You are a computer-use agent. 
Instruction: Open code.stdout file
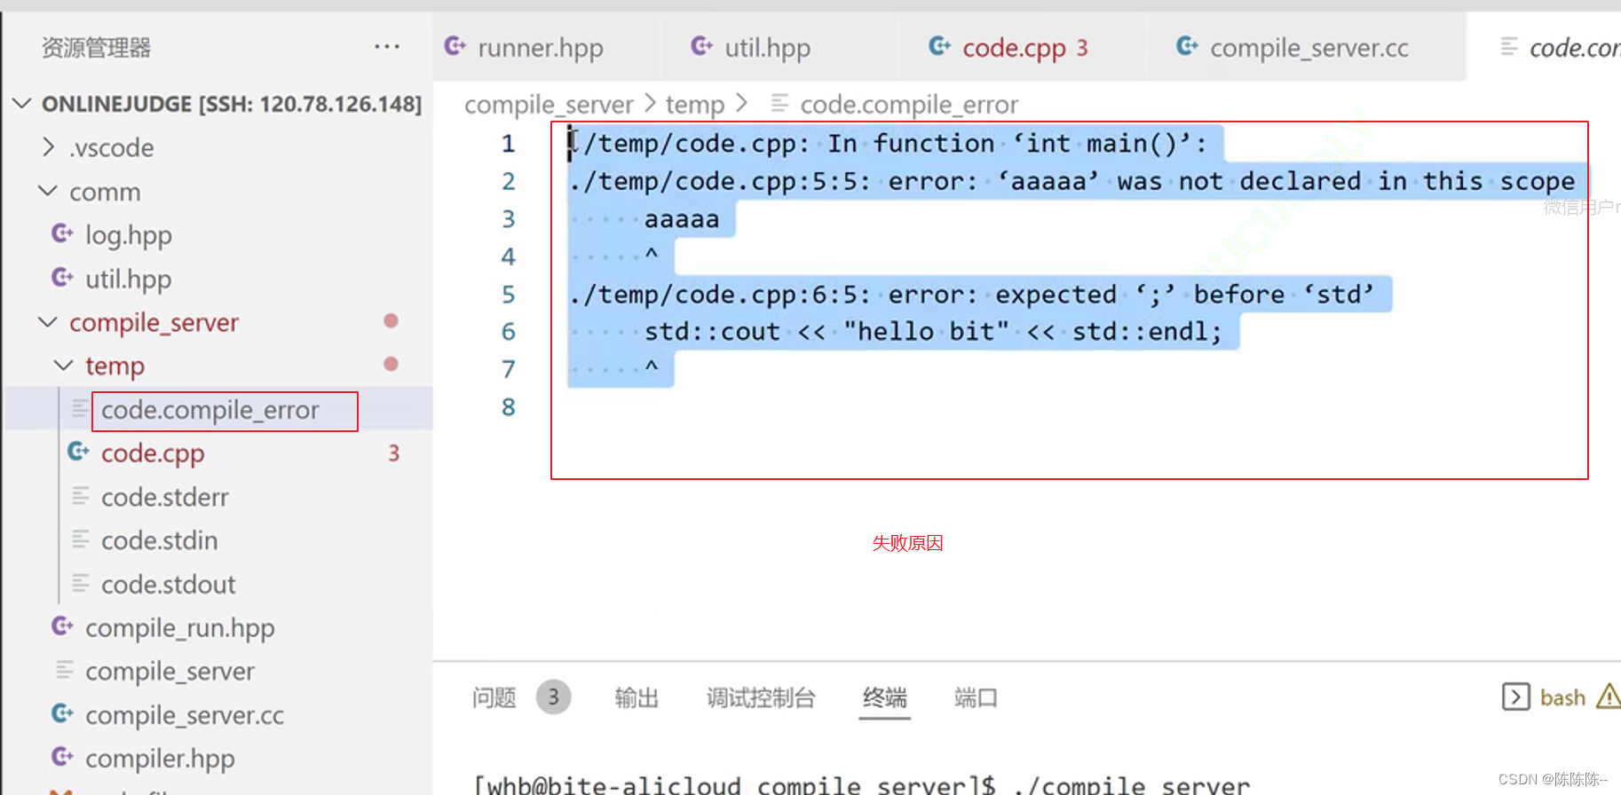point(169,585)
